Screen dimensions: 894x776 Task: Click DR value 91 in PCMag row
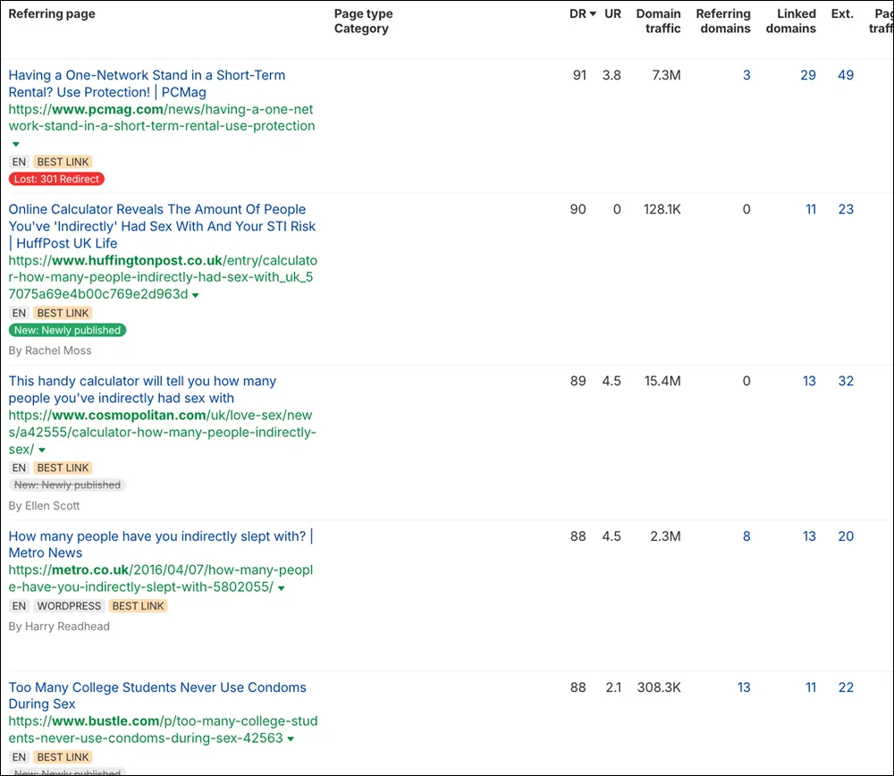[x=579, y=75]
